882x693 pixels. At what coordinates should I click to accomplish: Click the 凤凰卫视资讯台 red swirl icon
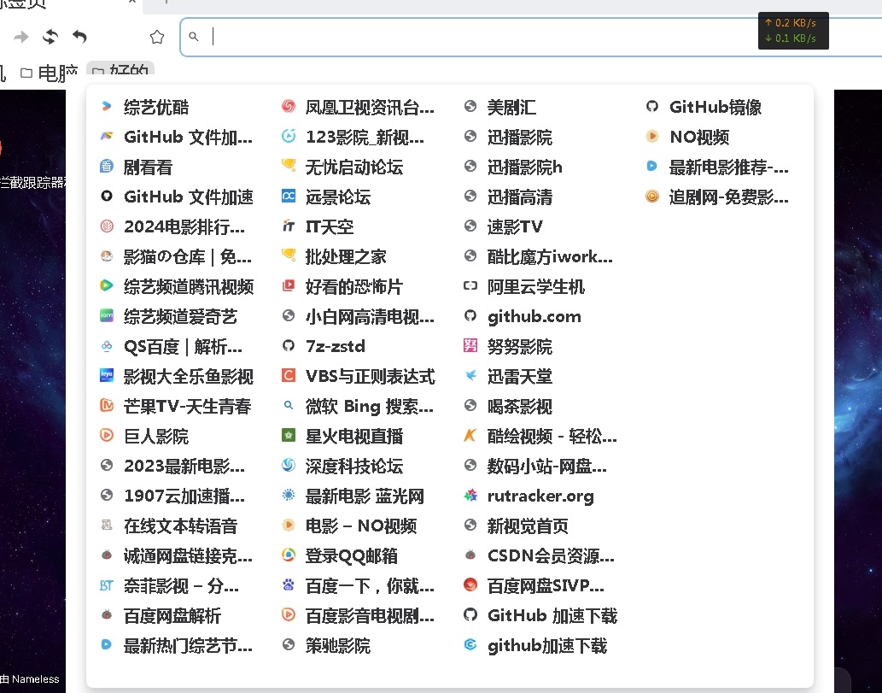point(289,107)
